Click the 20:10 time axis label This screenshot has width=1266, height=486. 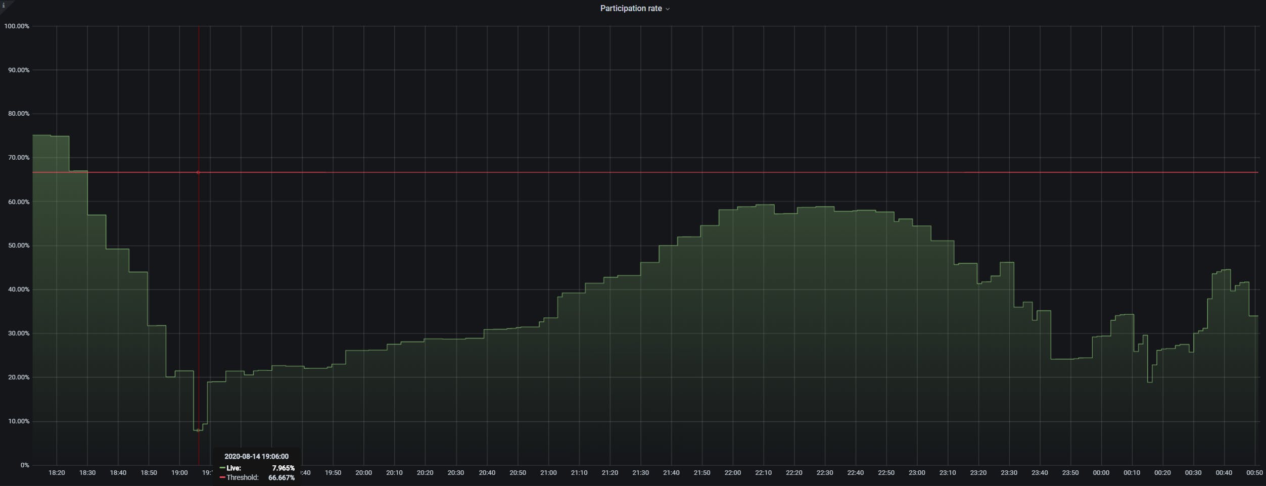pos(395,473)
